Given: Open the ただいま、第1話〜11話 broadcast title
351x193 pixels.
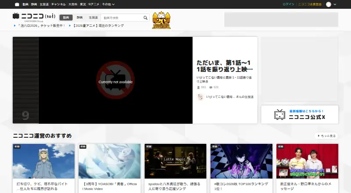Looking at the screenshot, I should click(225, 66).
